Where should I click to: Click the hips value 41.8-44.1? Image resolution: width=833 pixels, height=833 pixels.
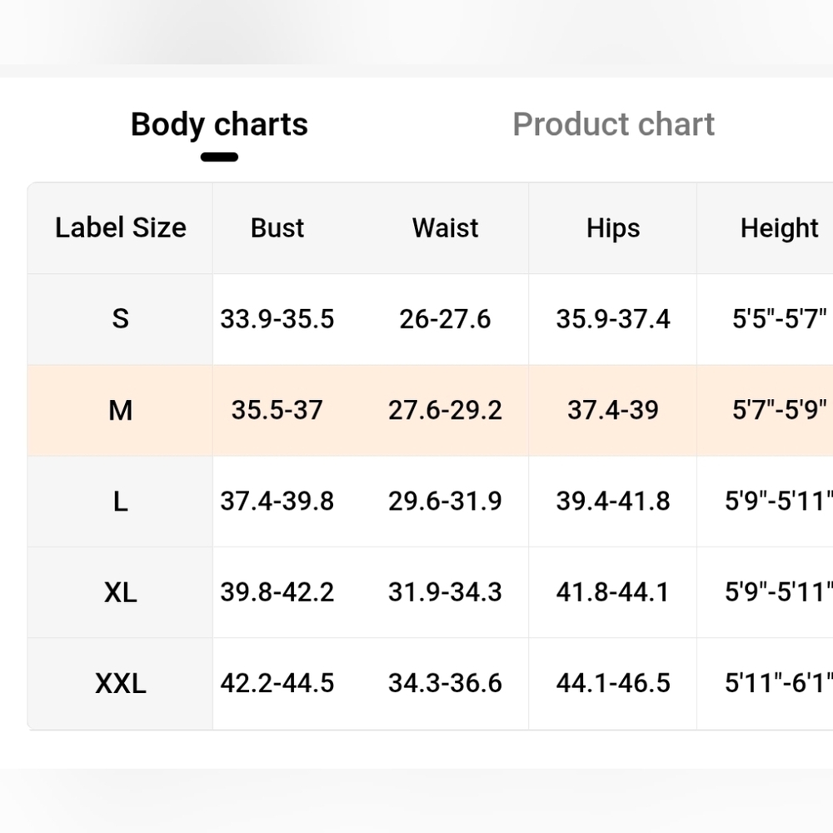point(613,591)
